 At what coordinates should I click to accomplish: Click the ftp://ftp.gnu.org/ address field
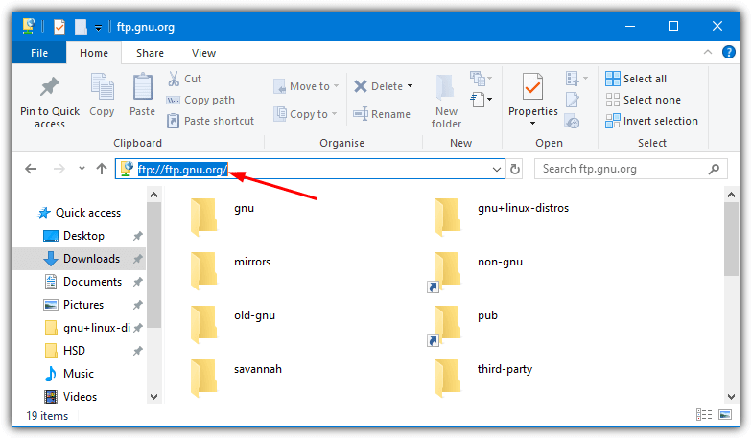coord(310,169)
